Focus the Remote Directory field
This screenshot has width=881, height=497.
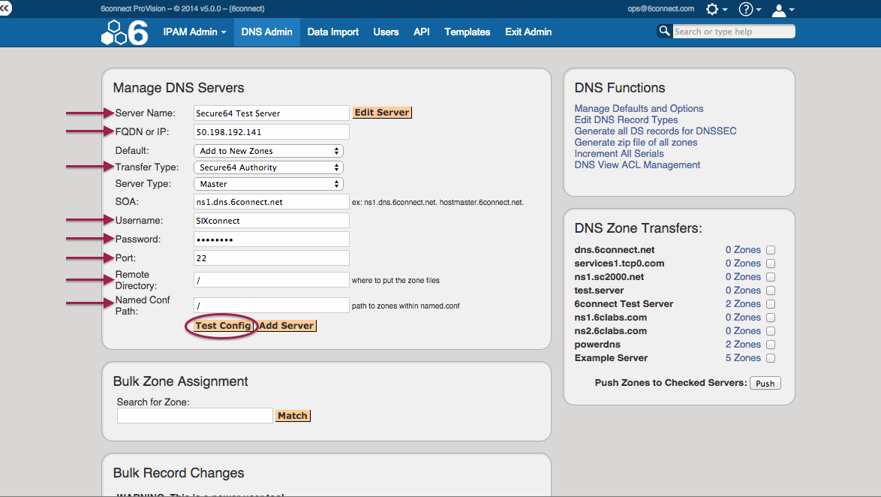pyautogui.click(x=272, y=280)
